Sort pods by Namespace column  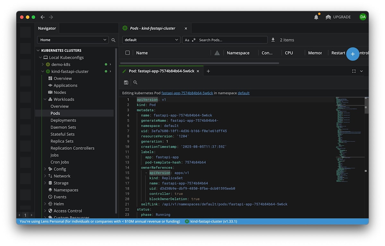coord(238,53)
